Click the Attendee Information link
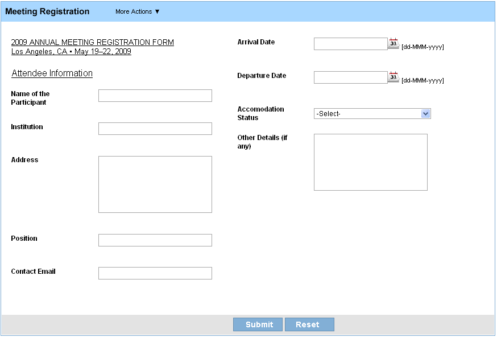 point(52,73)
